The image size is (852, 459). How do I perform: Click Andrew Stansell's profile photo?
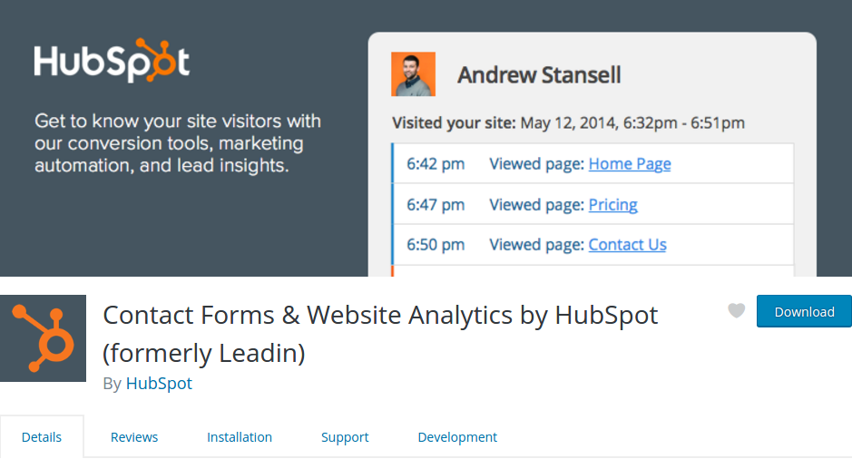(x=413, y=73)
